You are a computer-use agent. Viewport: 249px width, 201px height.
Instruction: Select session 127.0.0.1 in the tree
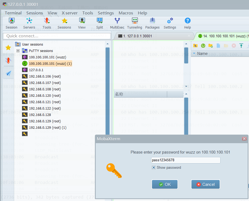click(36, 70)
